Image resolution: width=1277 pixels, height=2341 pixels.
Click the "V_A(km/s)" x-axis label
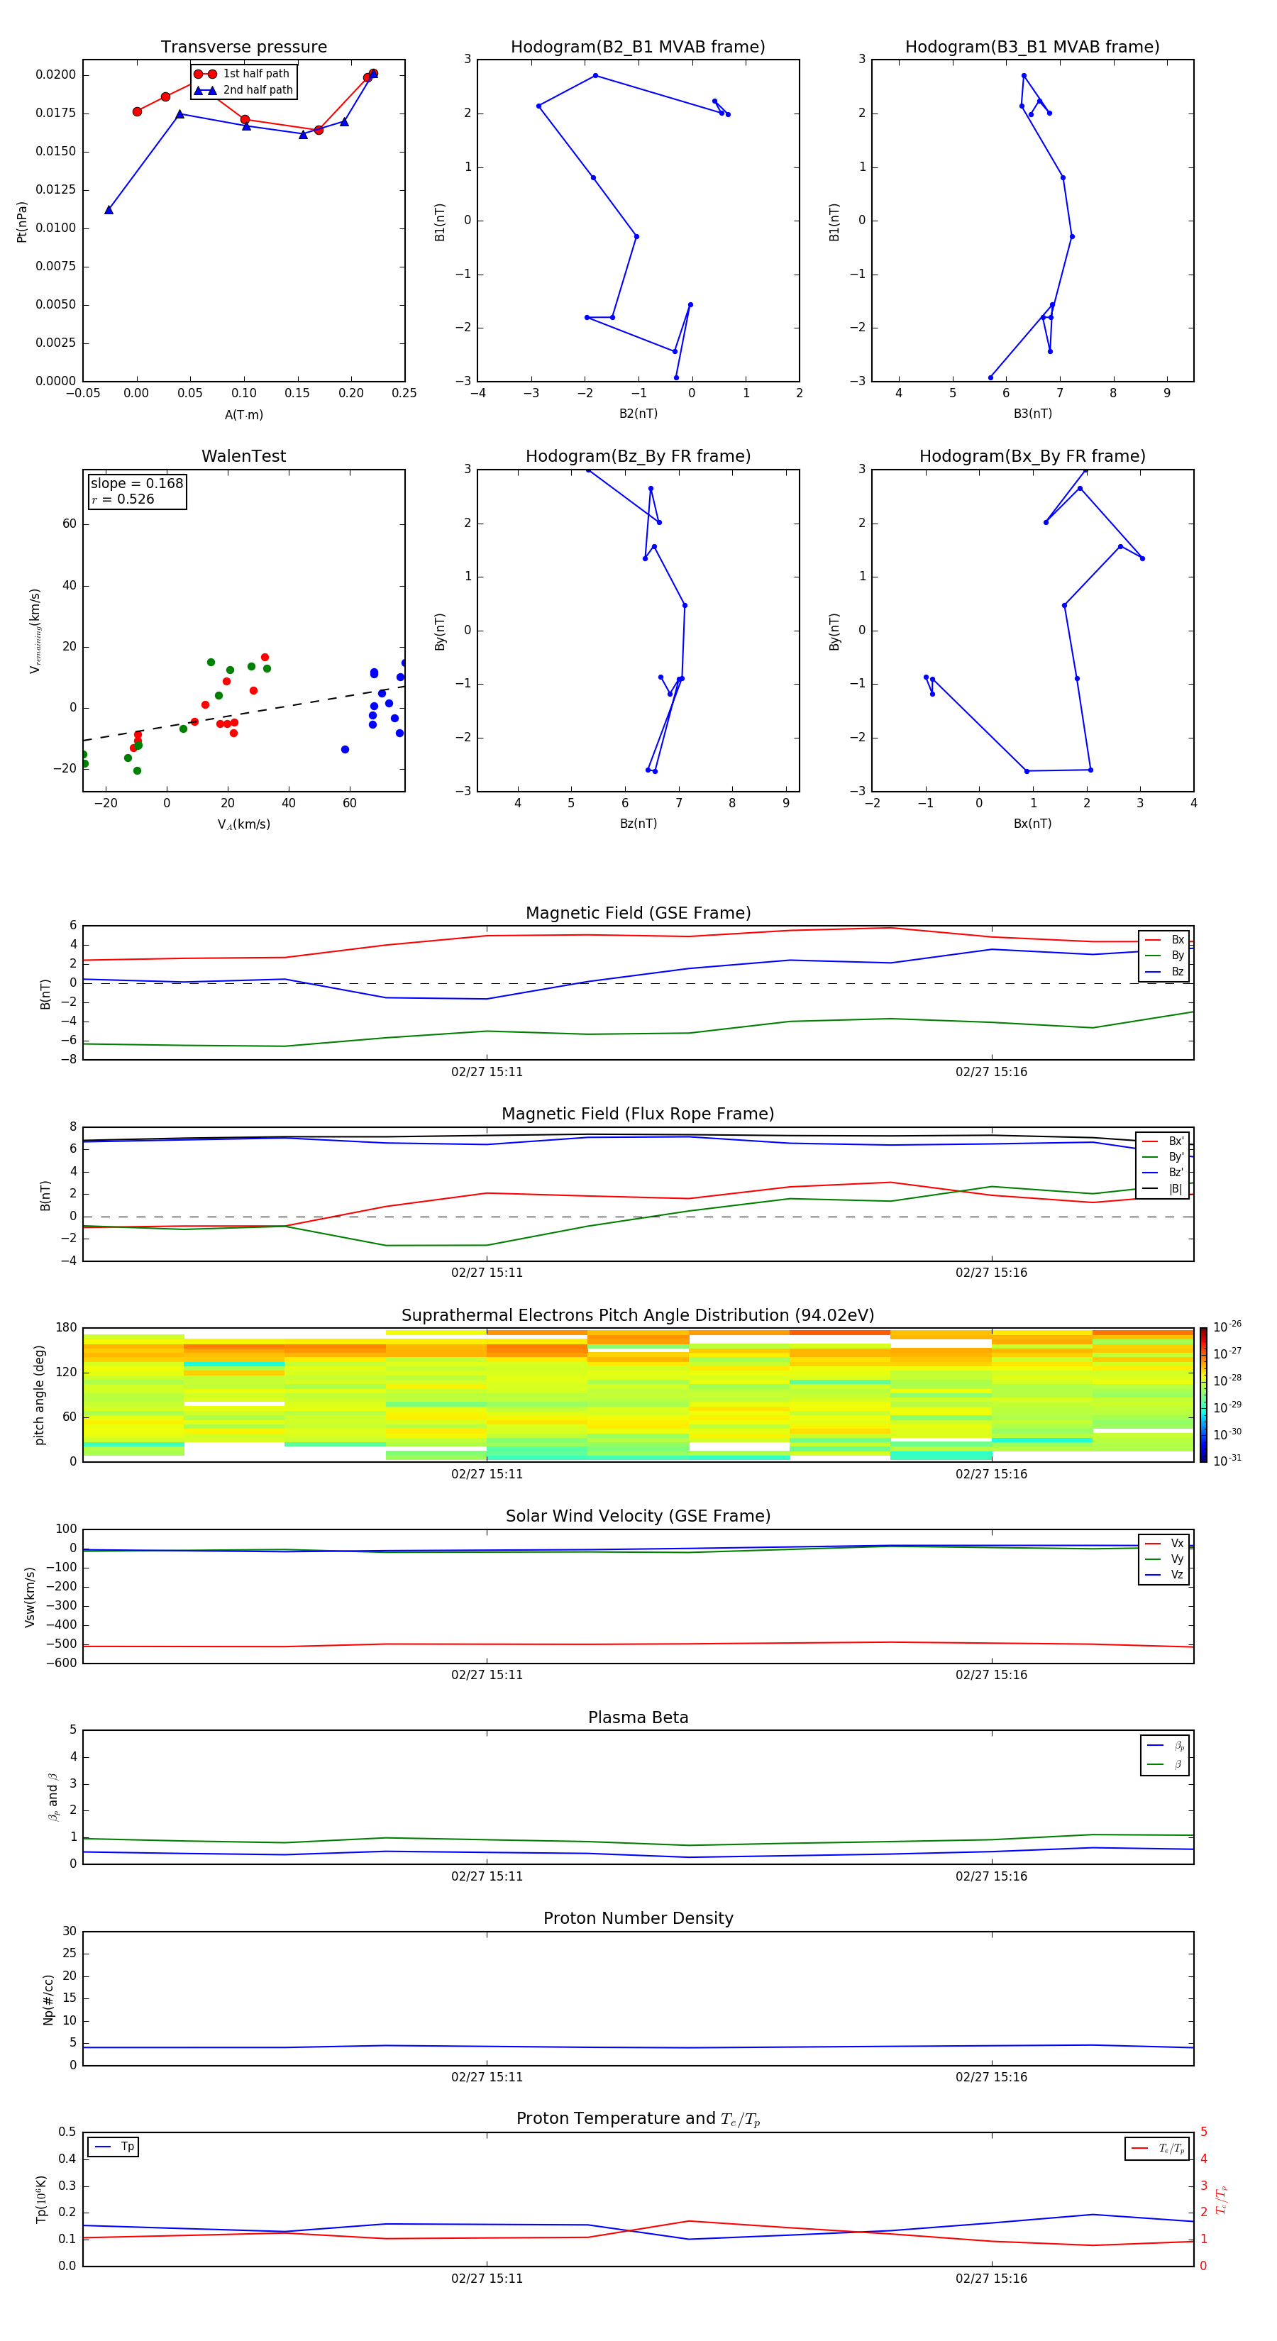coord(243,824)
